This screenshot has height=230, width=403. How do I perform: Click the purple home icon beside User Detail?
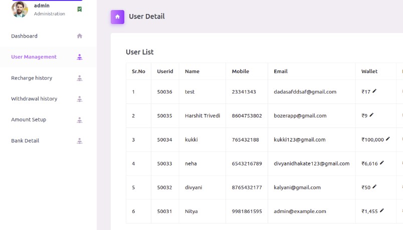tap(117, 17)
